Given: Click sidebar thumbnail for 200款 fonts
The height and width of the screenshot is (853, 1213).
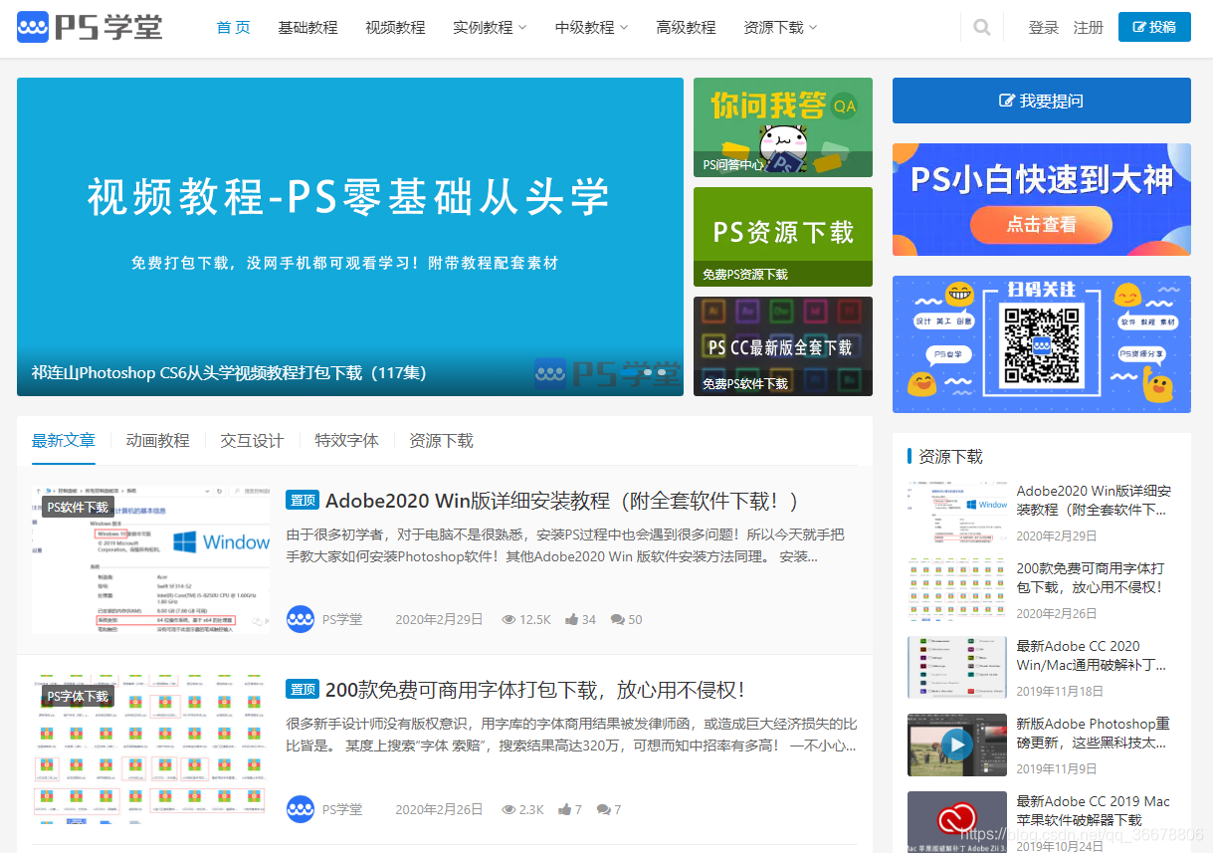Looking at the screenshot, I should tap(957, 589).
